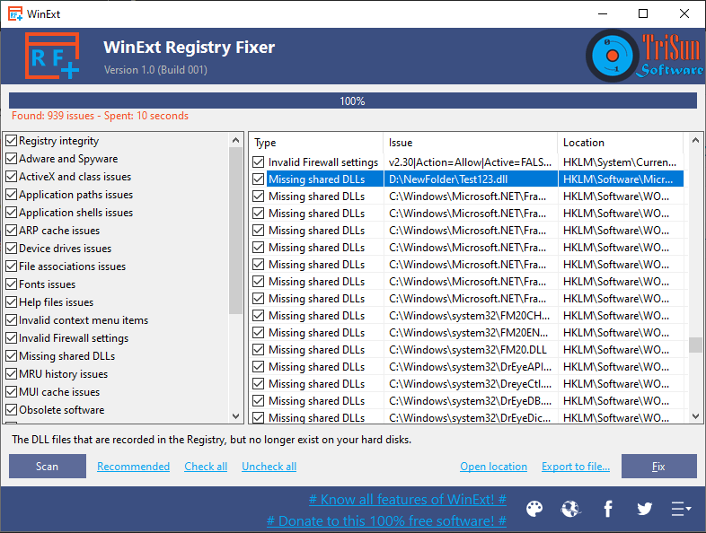Image resolution: width=706 pixels, height=533 pixels.
Task: Open the Facebook page icon
Action: point(608,509)
